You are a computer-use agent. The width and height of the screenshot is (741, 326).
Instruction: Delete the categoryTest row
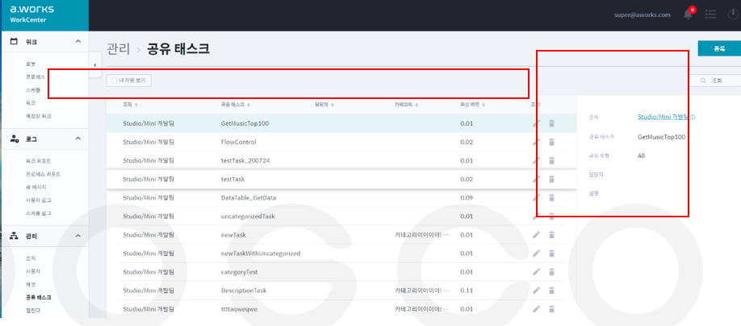[x=551, y=272]
